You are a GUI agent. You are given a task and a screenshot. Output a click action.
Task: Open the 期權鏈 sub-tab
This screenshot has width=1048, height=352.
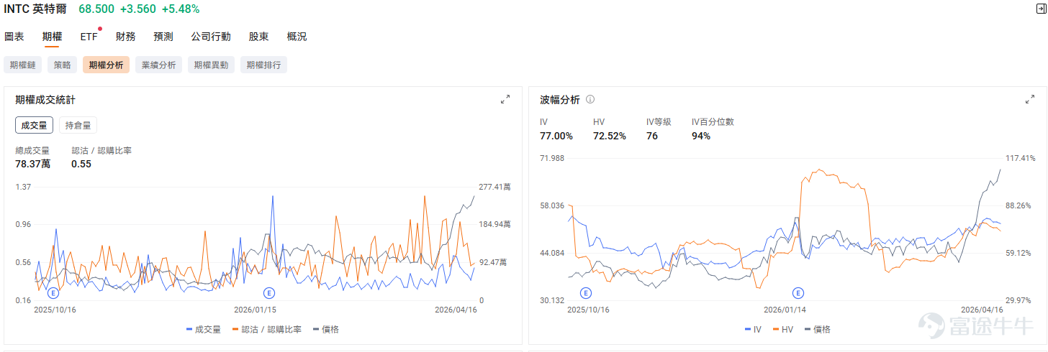(23, 65)
